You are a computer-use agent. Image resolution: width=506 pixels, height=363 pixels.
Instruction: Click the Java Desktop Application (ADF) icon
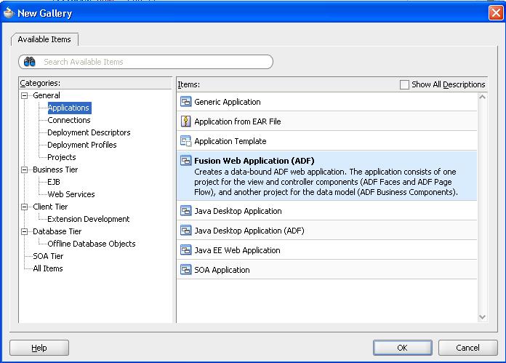(x=185, y=231)
